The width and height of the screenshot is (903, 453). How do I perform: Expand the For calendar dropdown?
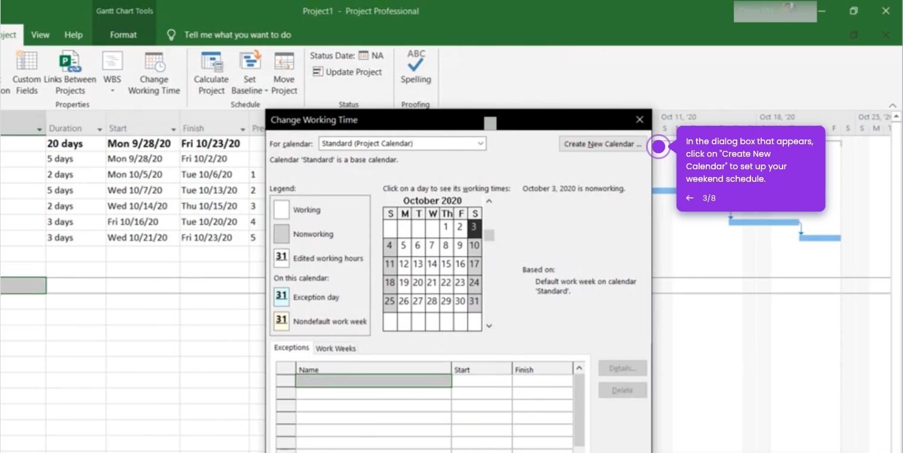pos(480,144)
